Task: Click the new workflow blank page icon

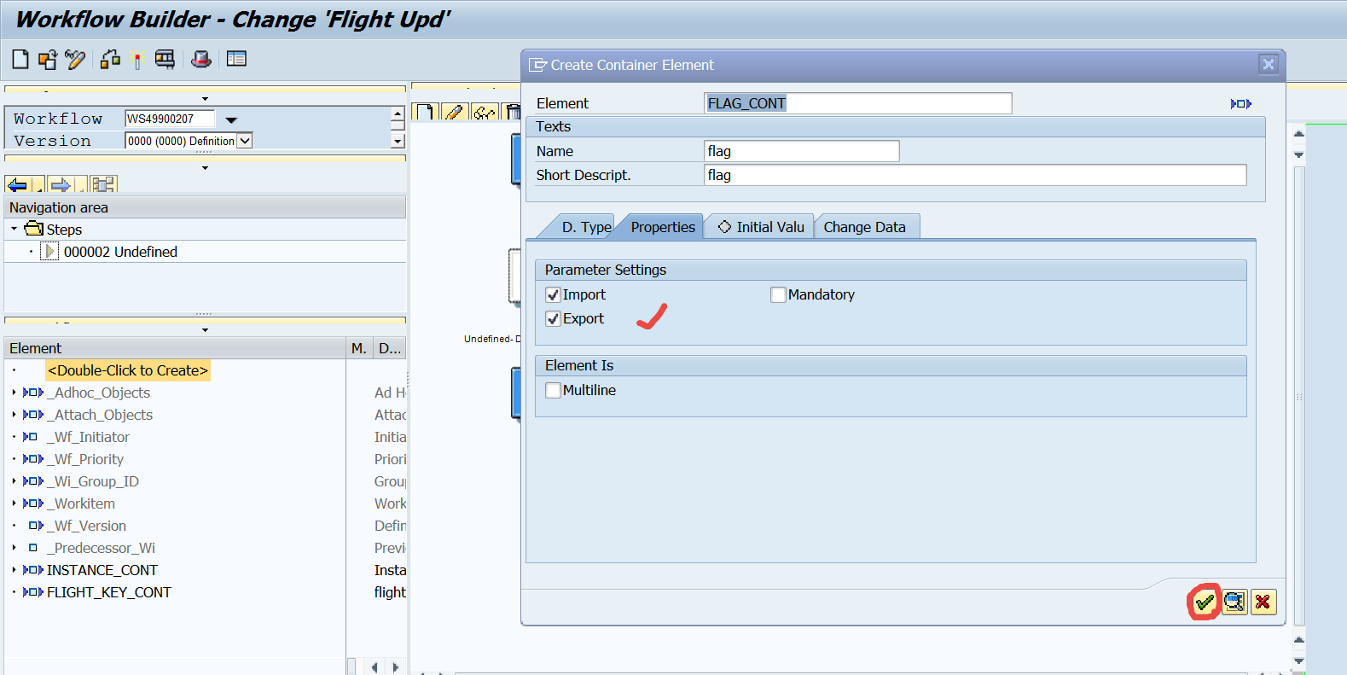Action: tap(20, 59)
